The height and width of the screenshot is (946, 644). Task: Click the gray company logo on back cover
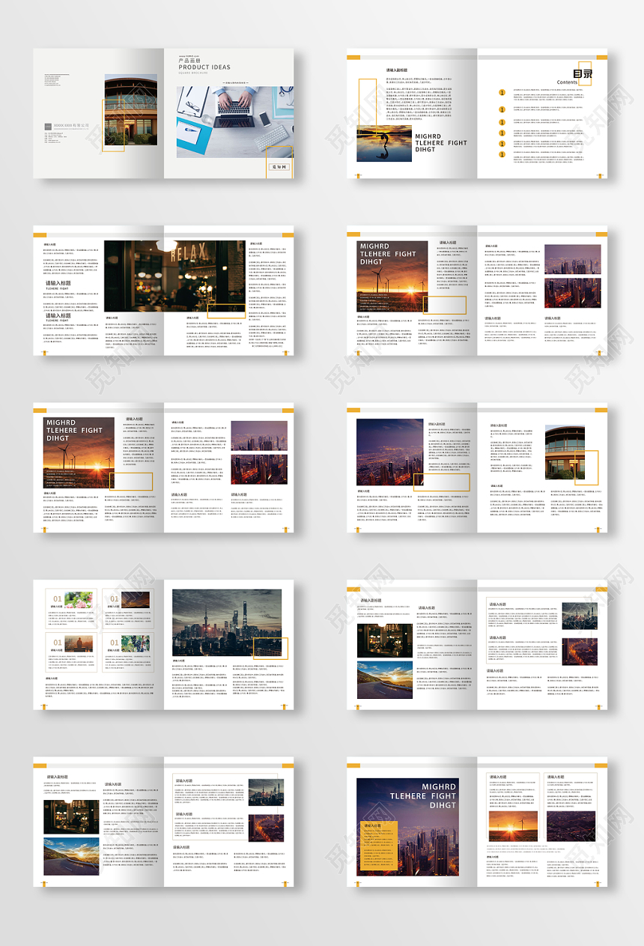pyautogui.click(x=49, y=126)
